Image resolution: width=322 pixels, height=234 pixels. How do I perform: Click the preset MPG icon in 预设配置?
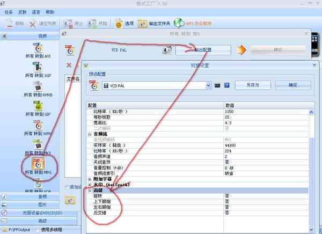point(94,86)
